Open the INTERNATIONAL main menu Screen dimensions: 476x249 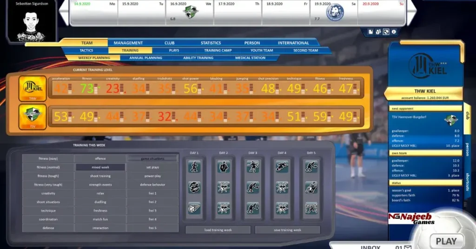tap(293, 43)
